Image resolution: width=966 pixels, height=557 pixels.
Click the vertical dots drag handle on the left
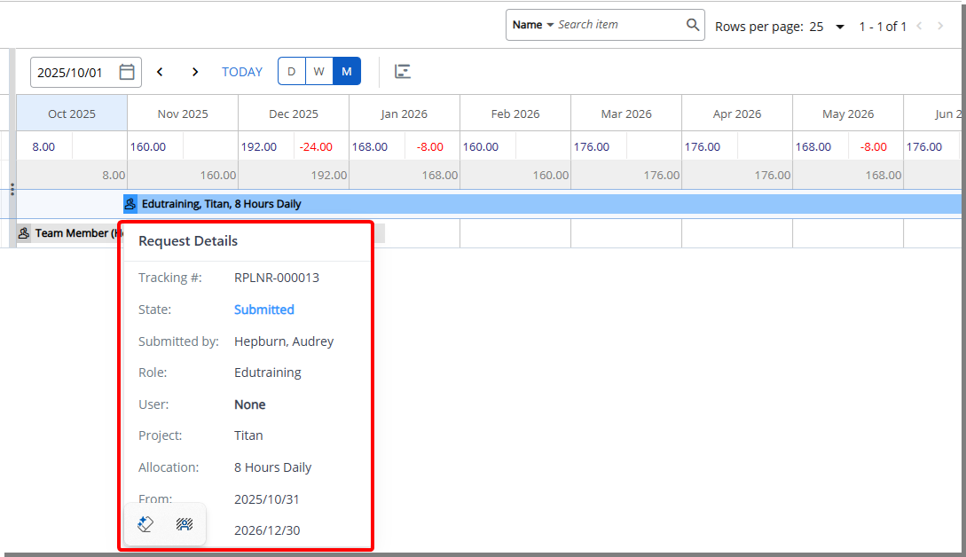point(11,189)
